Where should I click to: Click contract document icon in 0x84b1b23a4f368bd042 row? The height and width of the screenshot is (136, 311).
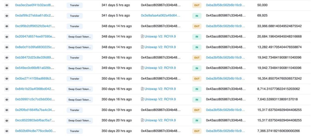142,89
